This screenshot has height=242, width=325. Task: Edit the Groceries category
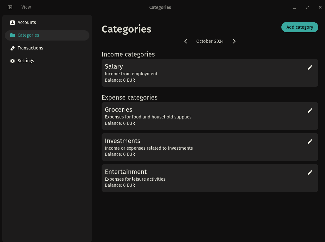[x=310, y=110]
